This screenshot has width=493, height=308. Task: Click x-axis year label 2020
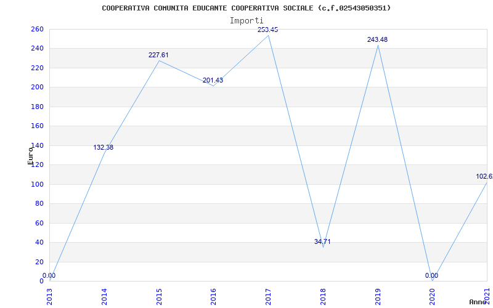[433, 296]
